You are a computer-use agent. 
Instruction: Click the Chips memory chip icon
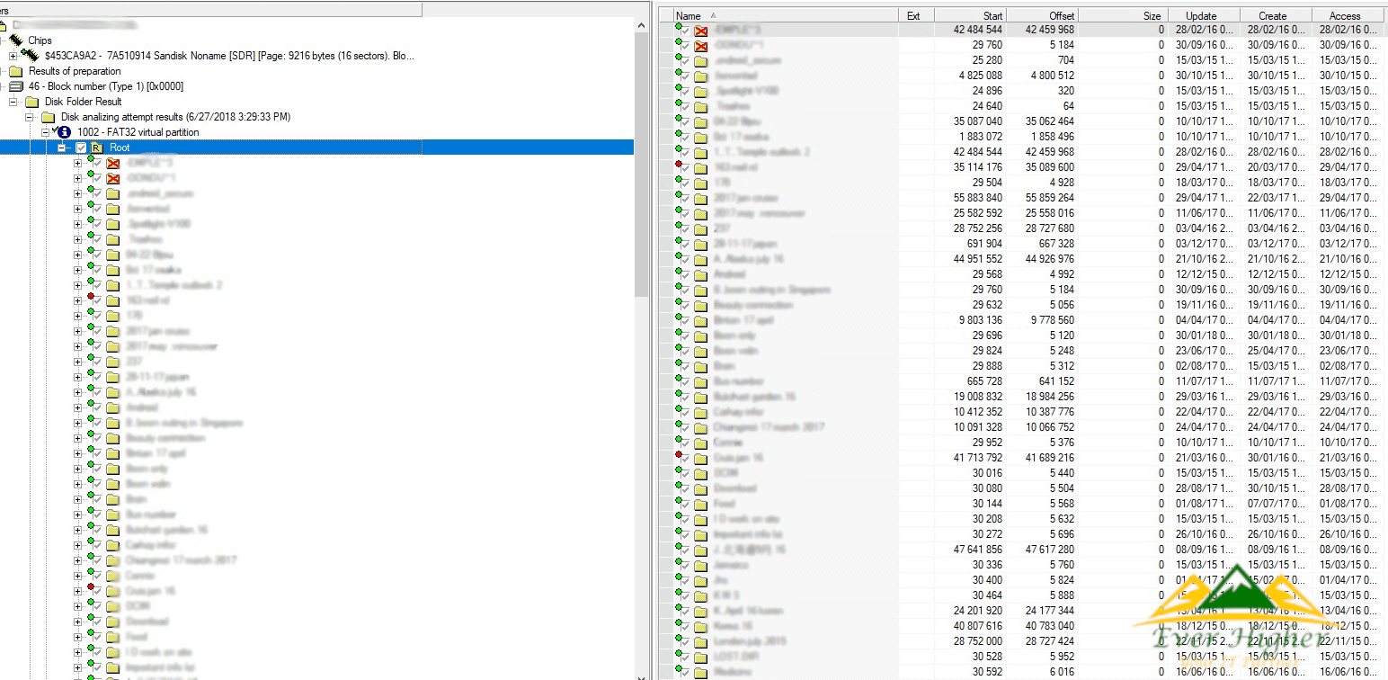pos(15,40)
